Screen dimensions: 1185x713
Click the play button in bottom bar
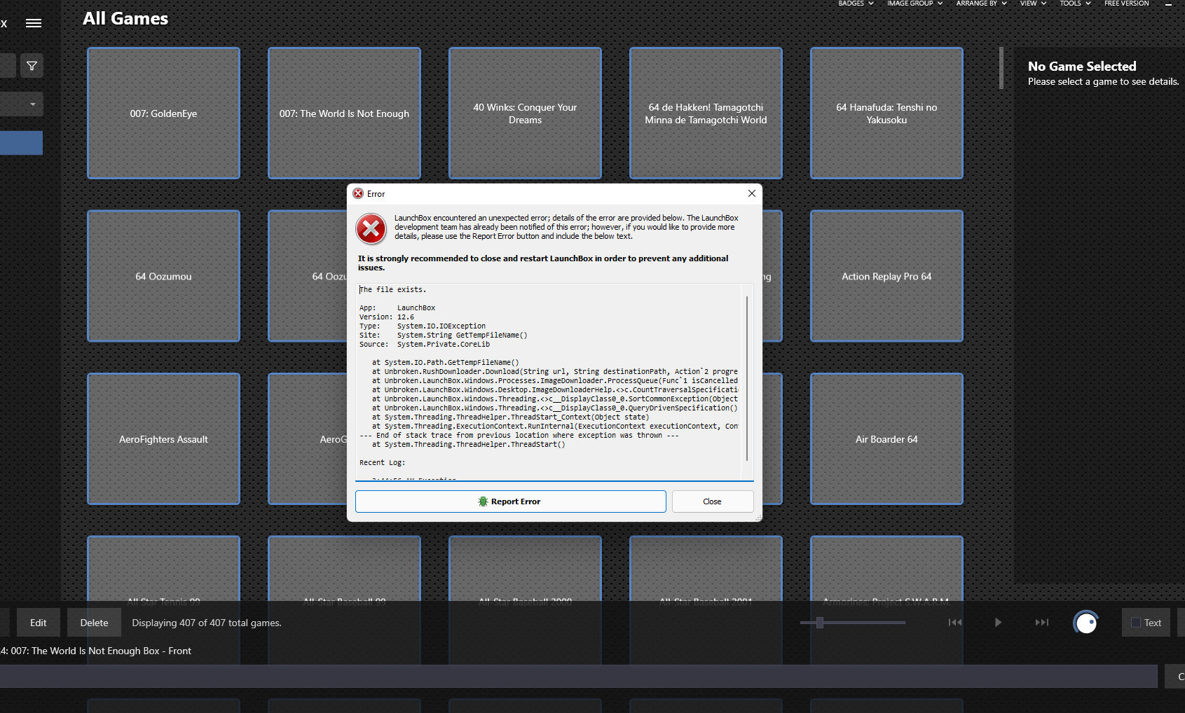(998, 623)
